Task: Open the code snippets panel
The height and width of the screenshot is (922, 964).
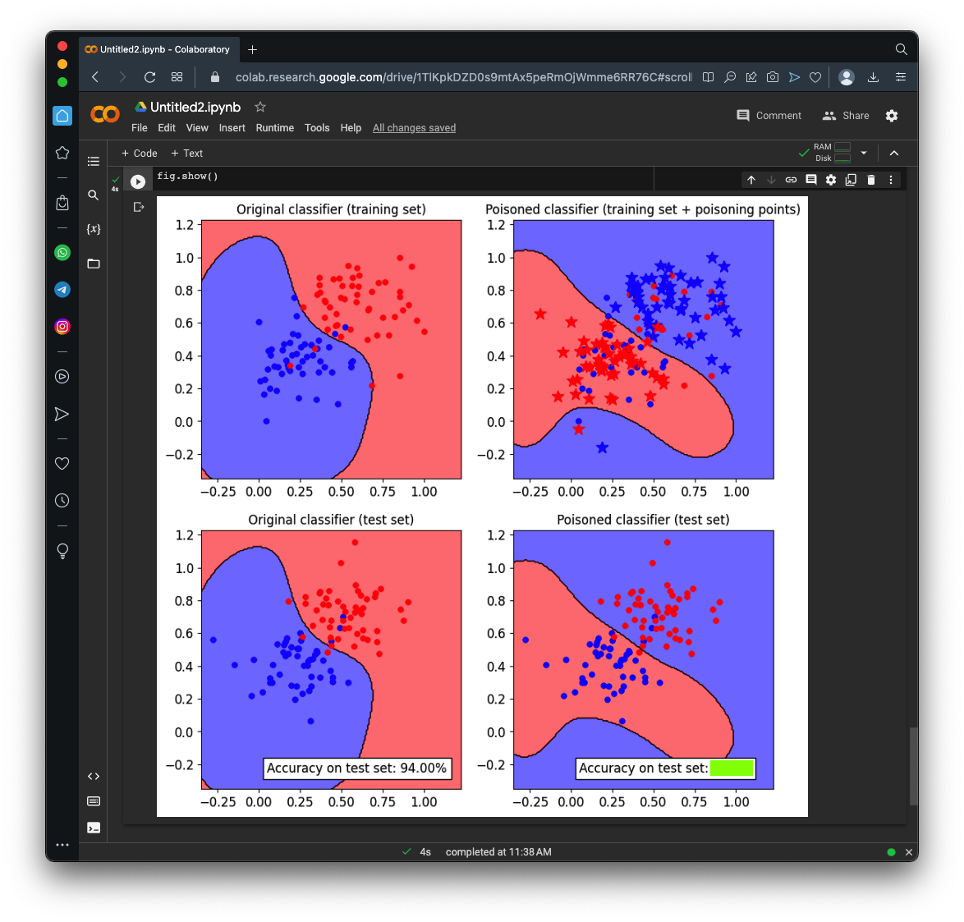Action: click(x=94, y=777)
